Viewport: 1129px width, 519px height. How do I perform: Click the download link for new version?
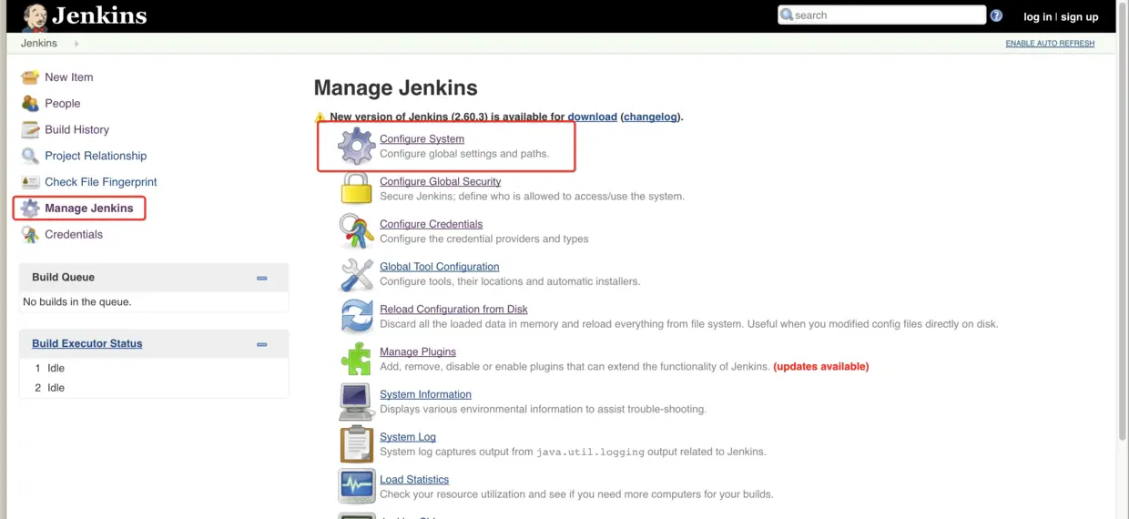[x=592, y=117]
